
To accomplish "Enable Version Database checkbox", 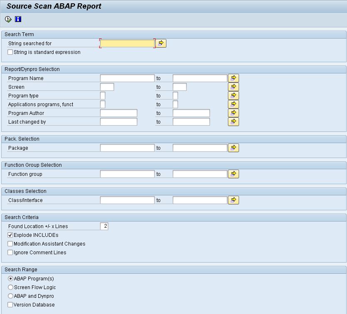I will tap(10, 305).
